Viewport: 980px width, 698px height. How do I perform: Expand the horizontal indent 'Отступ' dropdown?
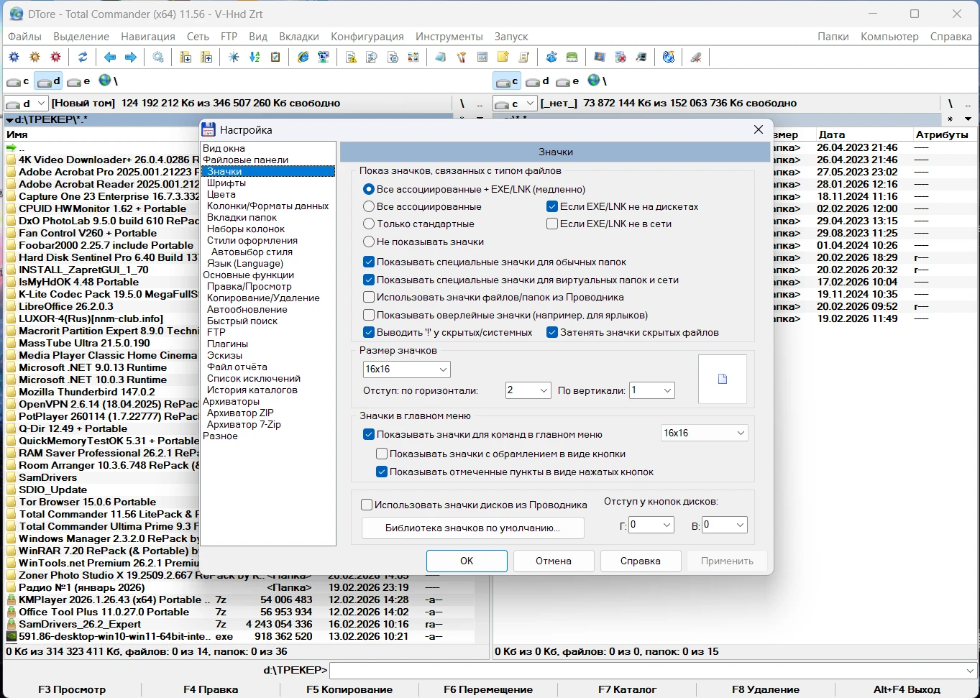tap(528, 390)
